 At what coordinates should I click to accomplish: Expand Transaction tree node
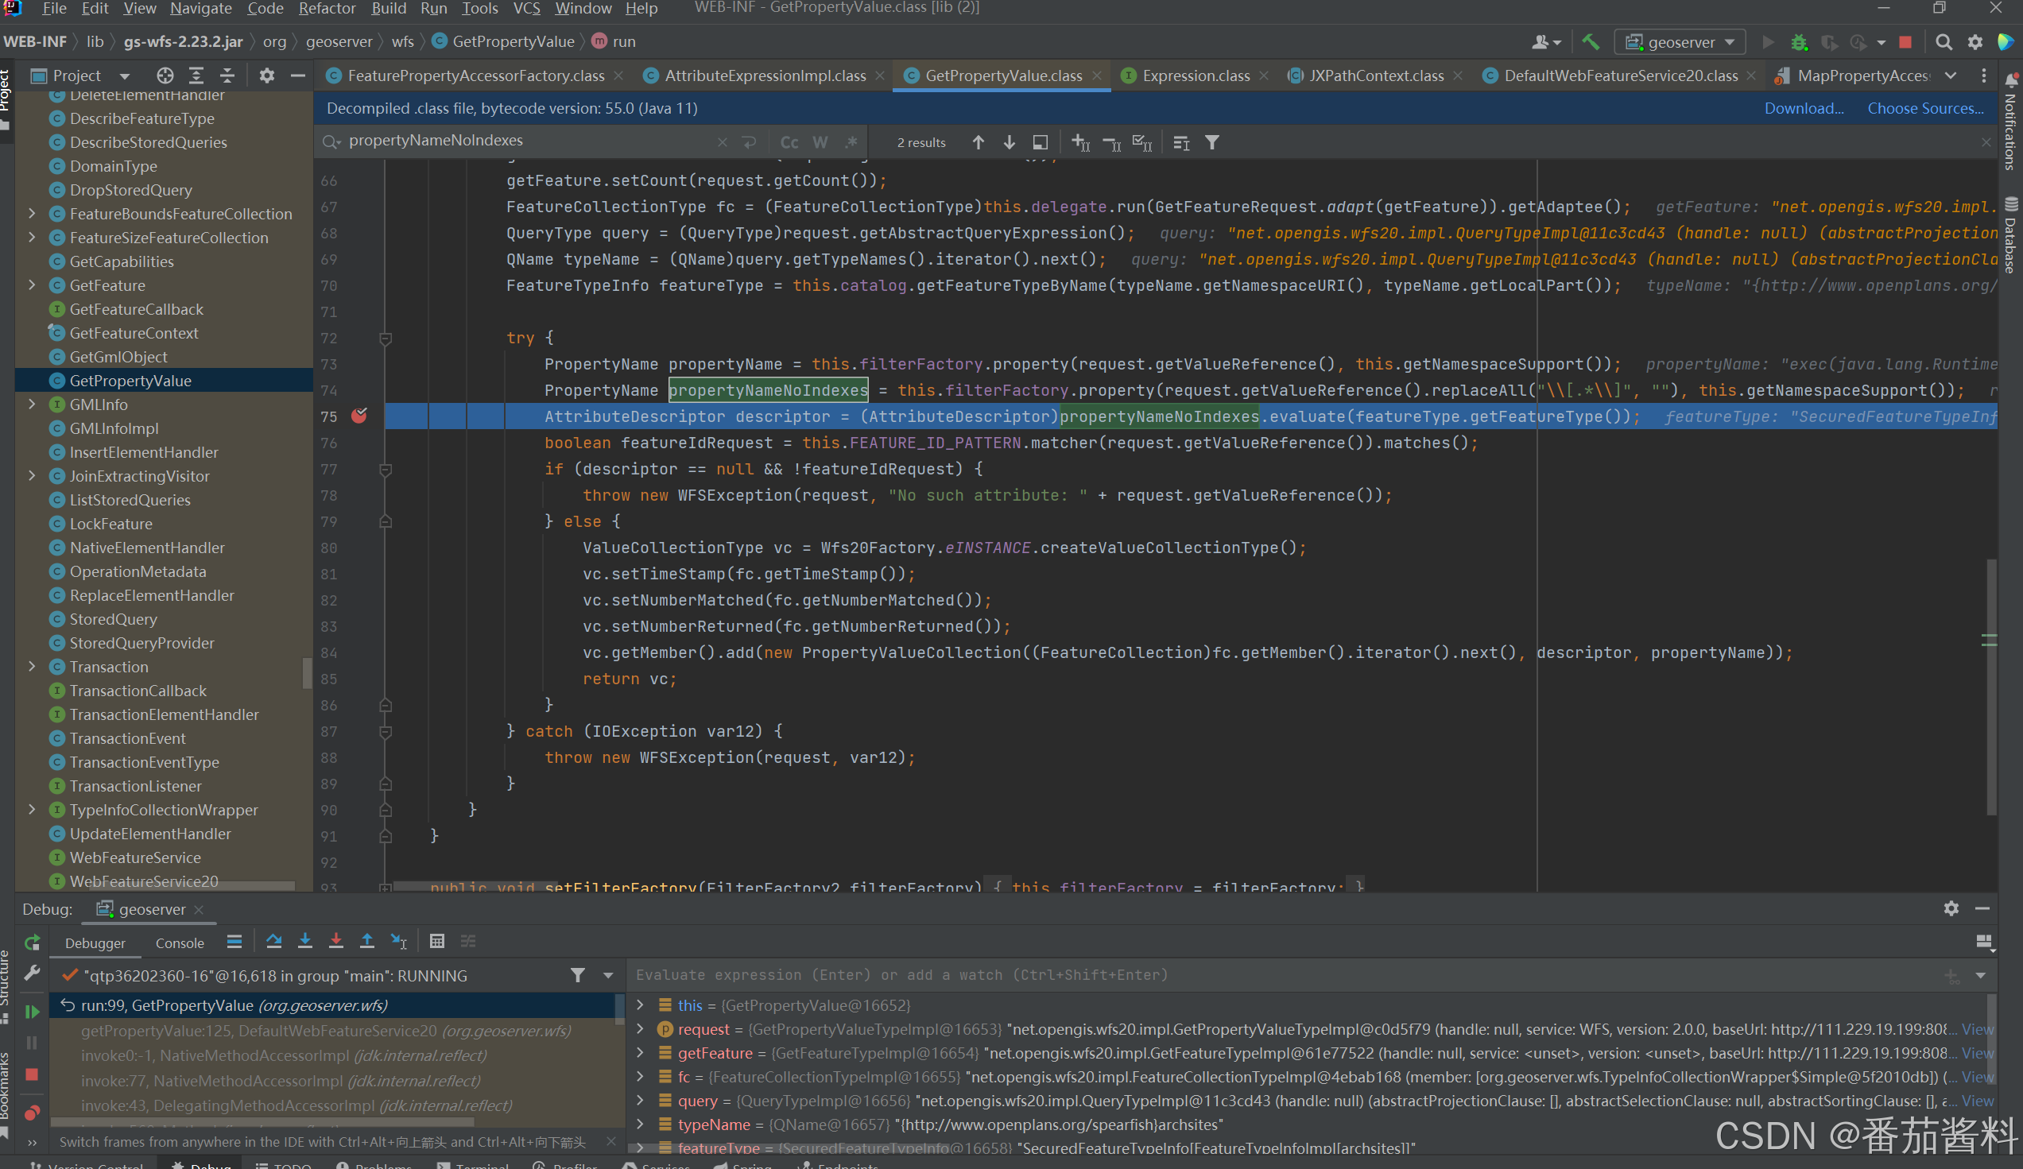pos(31,667)
